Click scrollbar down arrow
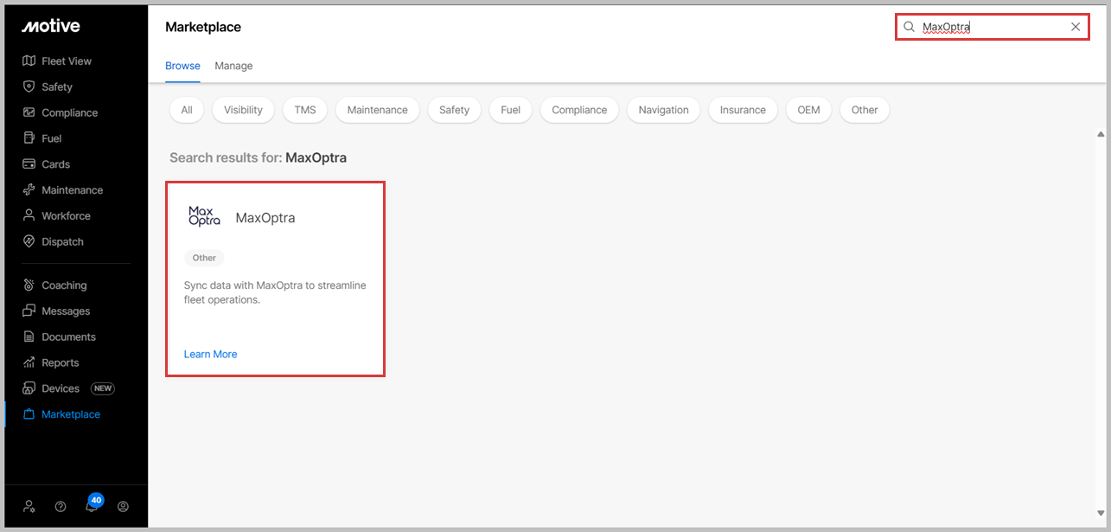This screenshot has width=1111, height=532. point(1101,513)
